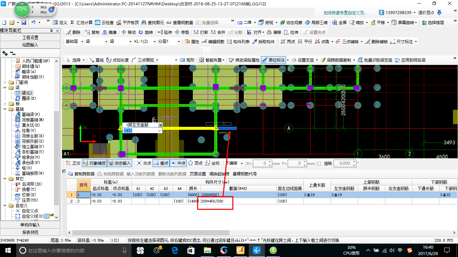Switch to 绘图输入 panel tab

pyautogui.click(x=30, y=45)
